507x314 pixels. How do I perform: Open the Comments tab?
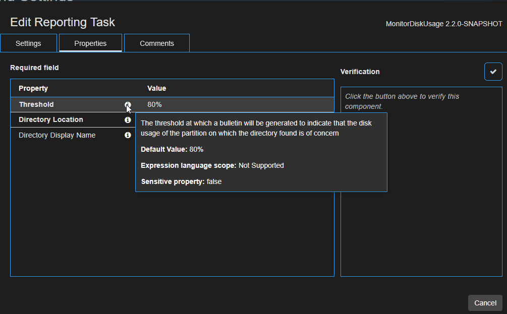click(x=156, y=43)
